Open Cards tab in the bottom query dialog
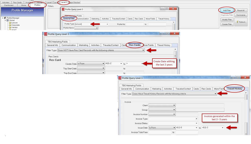Viewport: 251px width, 144px height. click(196, 89)
